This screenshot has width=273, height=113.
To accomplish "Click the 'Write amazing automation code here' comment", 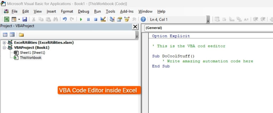I will click(x=207, y=61).
